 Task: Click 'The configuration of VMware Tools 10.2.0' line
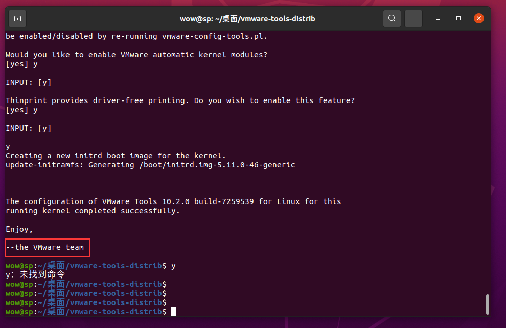pyautogui.click(x=173, y=201)
